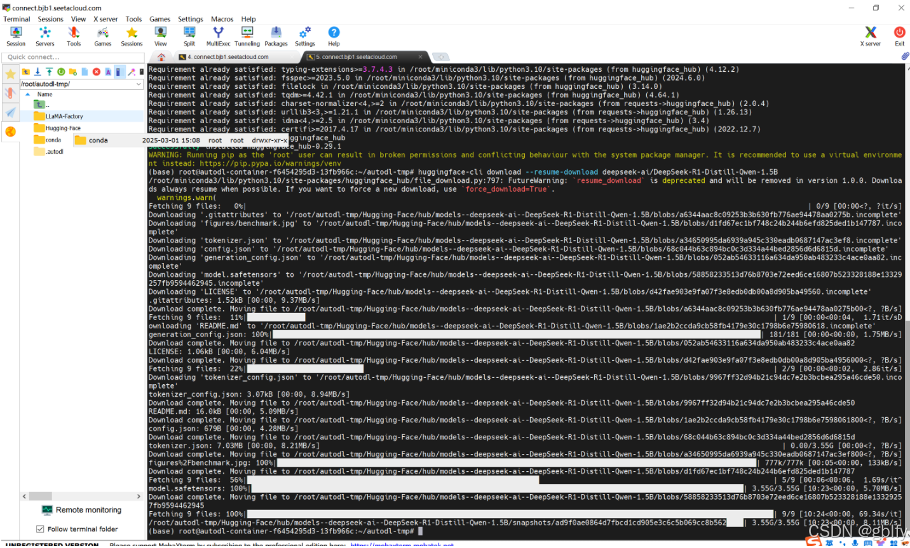This screenshot has width=910, height=548.
Task: Open the Settings menu
Action: (x=190, y=19)
